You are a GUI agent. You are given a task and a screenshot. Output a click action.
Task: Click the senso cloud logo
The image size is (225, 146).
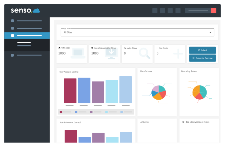[25, 11]
